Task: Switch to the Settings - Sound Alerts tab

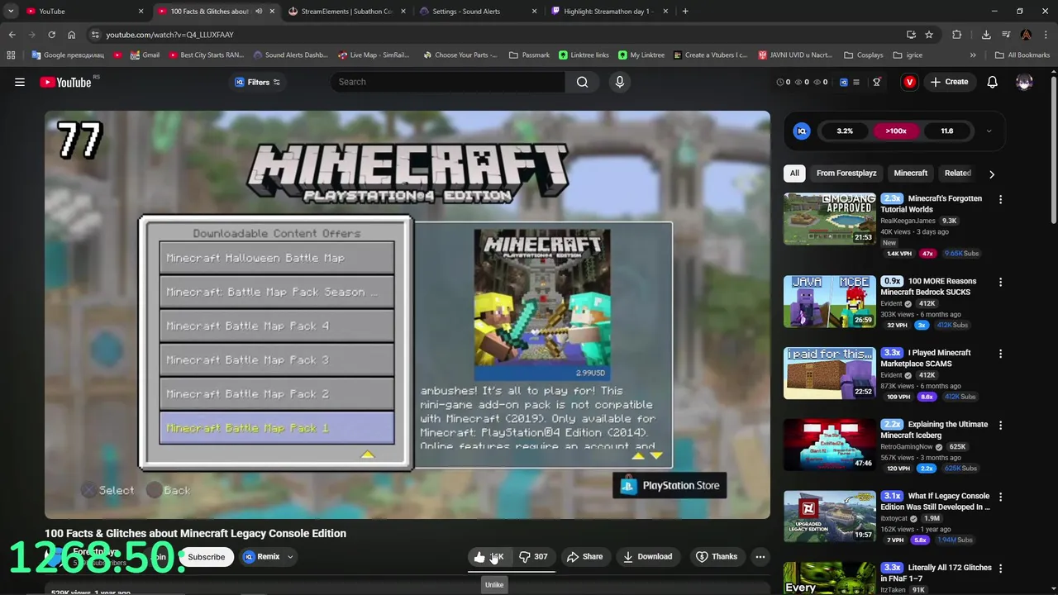Action: tap(479, 12)
